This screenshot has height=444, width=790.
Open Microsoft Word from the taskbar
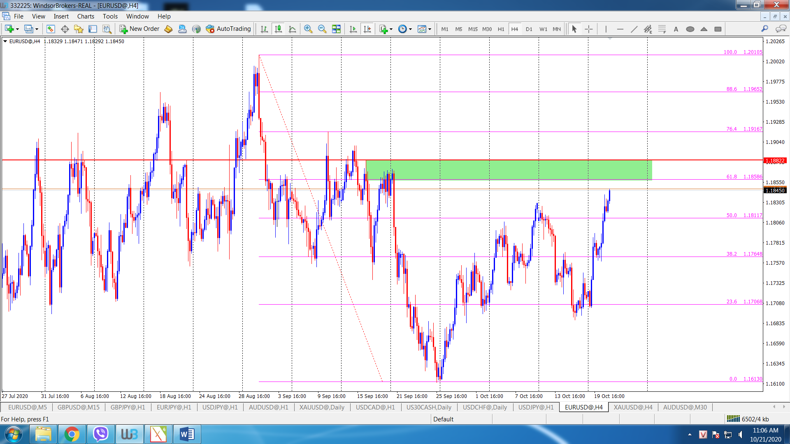(187, 434)
